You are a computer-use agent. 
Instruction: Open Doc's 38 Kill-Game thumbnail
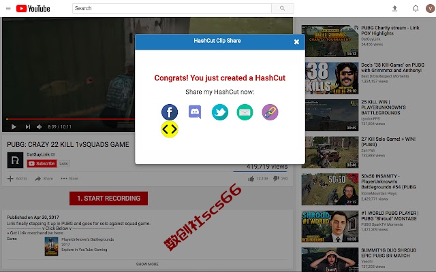[330, 78]
